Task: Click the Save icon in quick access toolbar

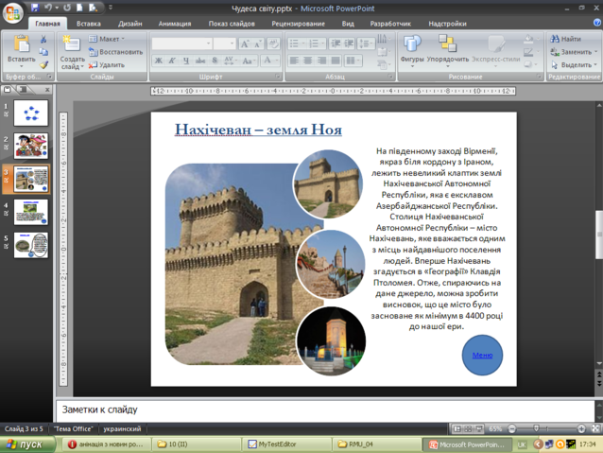Action: pos(35,8)
